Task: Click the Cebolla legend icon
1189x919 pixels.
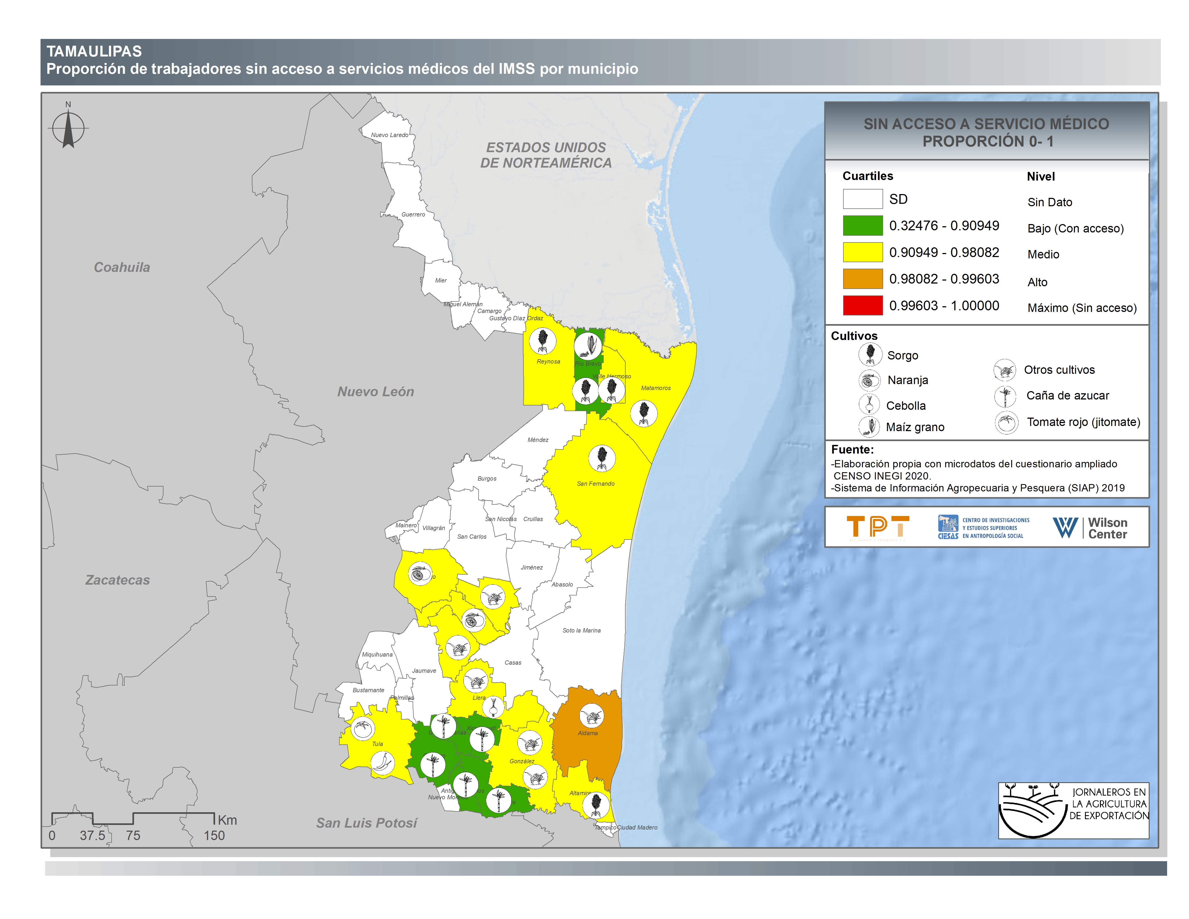Action: [869, 405]
